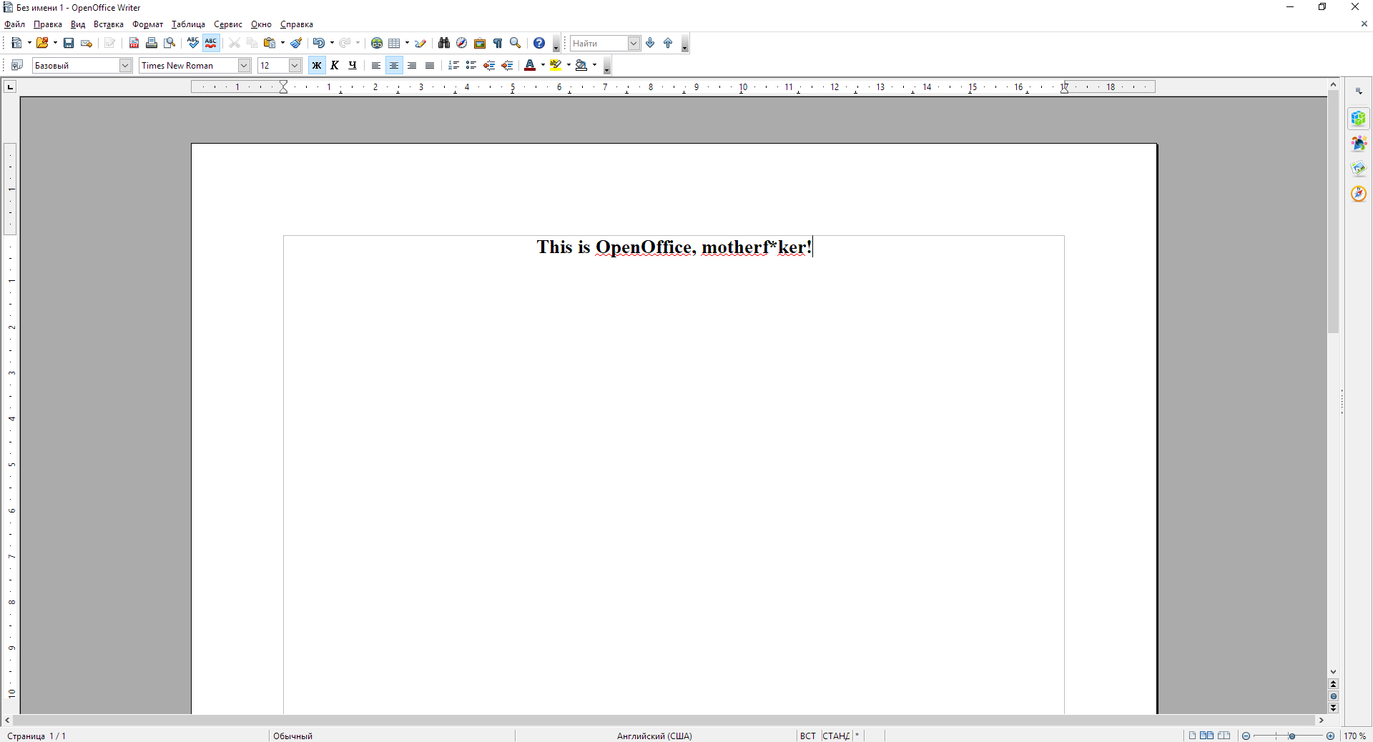
Task: Find previous with up arrow
Action: point(668,43)
